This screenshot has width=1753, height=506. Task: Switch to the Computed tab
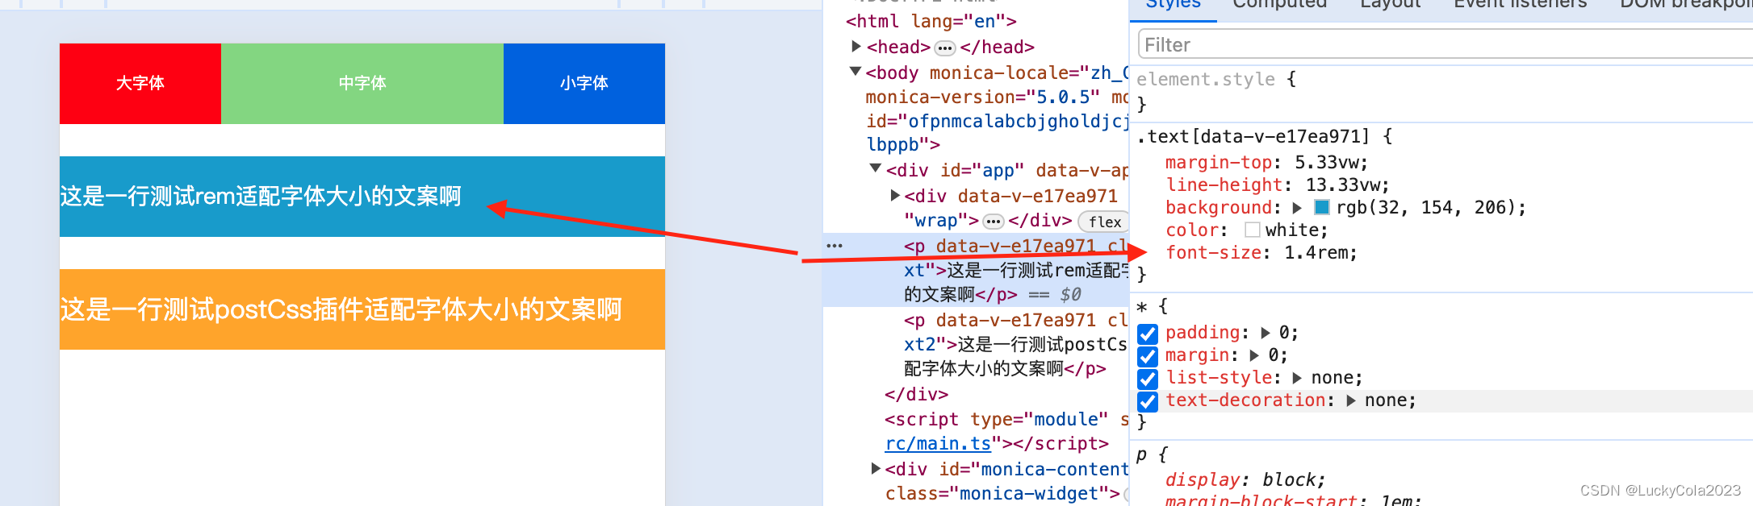(x=1280, y=4)
